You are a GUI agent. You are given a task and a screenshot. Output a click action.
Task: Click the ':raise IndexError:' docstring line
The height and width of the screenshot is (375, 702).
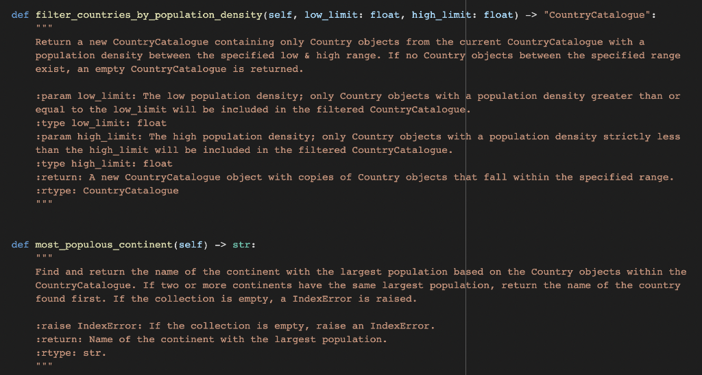point(235,326)
